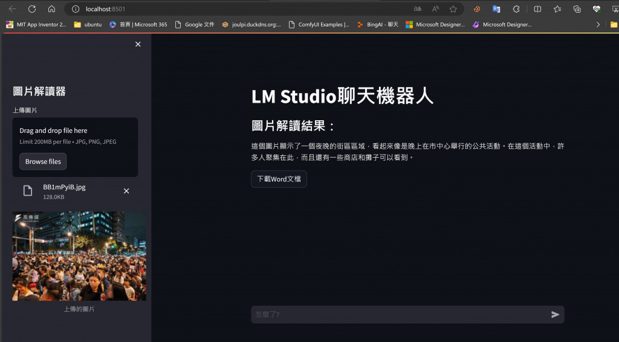Remove uploaded BB1mPyiB.jpg file
The width and height of the screenshot is (619, 342).
click(x=126, y=191)
